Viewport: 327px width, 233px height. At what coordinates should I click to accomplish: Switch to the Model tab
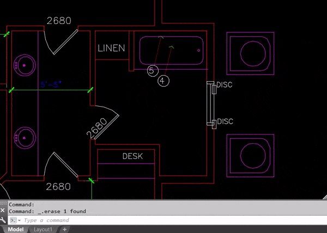(x=15, y=229)
